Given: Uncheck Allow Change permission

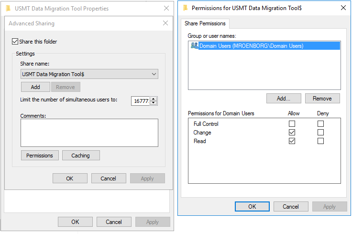Looking at the screenshot, I should tap(292, 132).
